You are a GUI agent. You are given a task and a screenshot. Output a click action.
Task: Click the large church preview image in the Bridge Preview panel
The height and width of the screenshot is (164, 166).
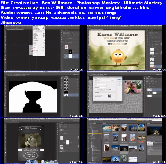(x=155, y=131)
